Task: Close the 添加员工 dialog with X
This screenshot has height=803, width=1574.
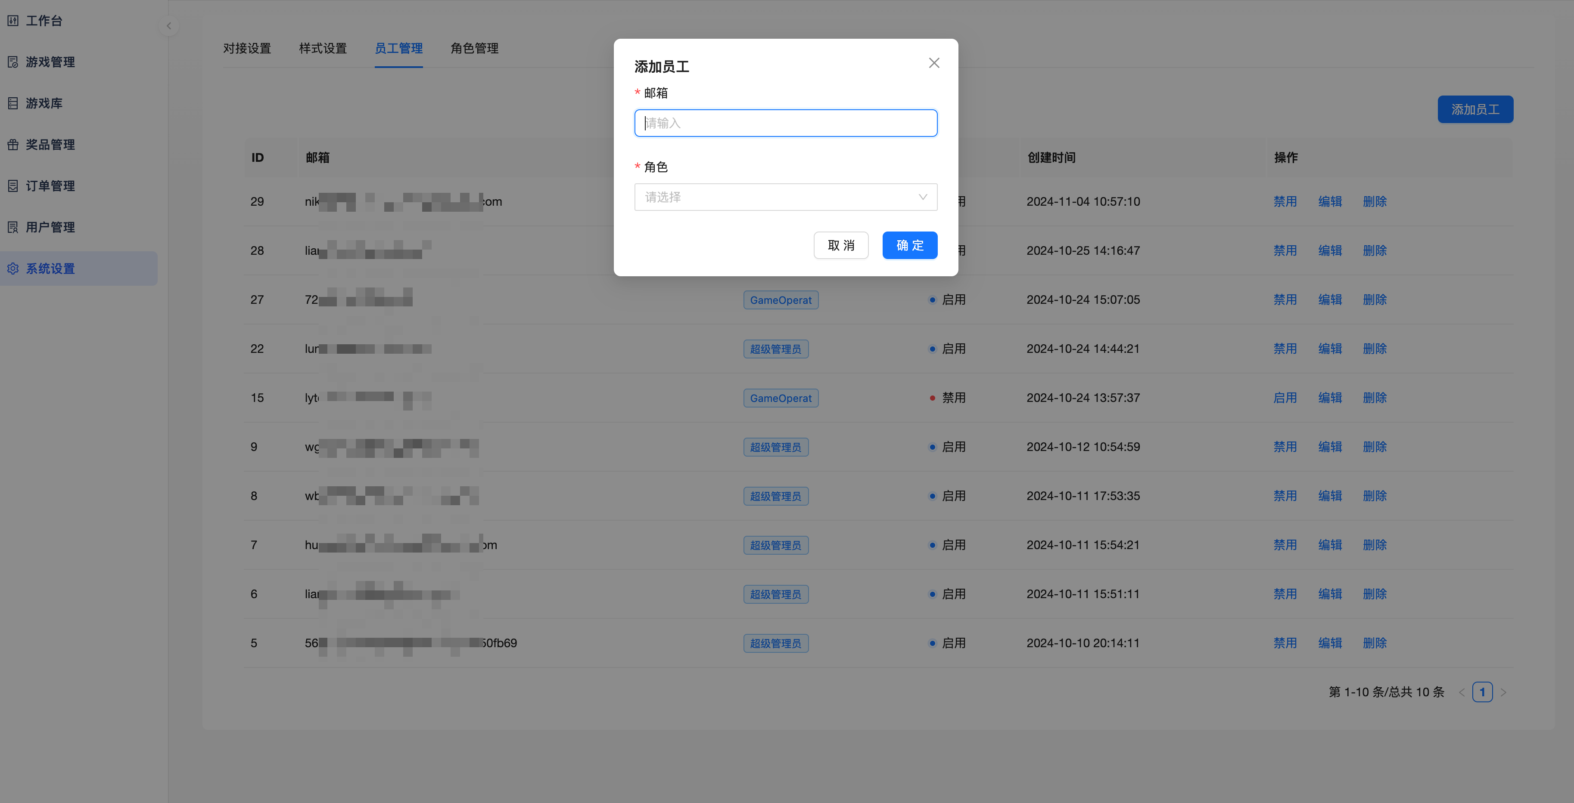Action: [933, 63]
